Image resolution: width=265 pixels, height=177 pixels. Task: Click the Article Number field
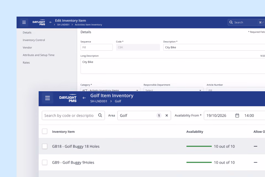click(236, 89)
